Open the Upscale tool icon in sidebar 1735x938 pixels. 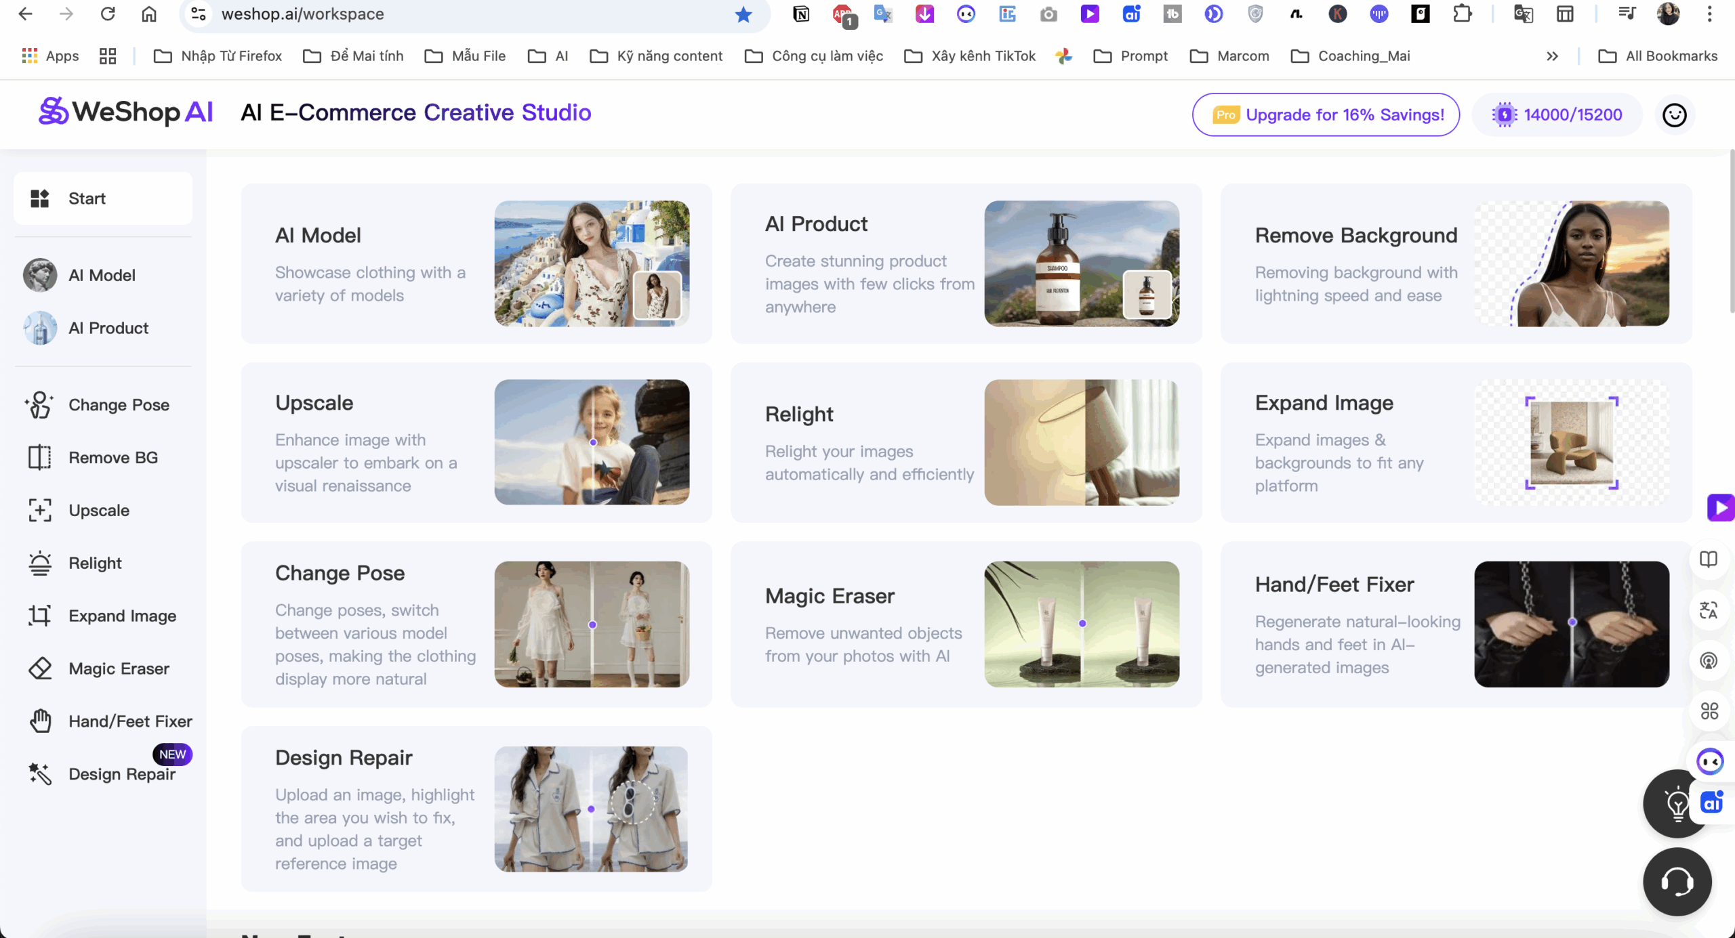[39, 511]
